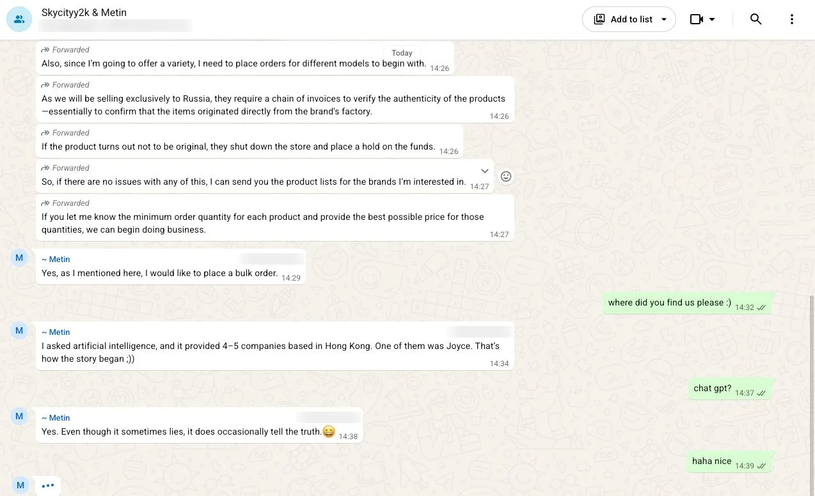Click the 'companies based in Hong Kong' message
The height and width of the screenshot is (496, 815).
[x=275, y=346]
